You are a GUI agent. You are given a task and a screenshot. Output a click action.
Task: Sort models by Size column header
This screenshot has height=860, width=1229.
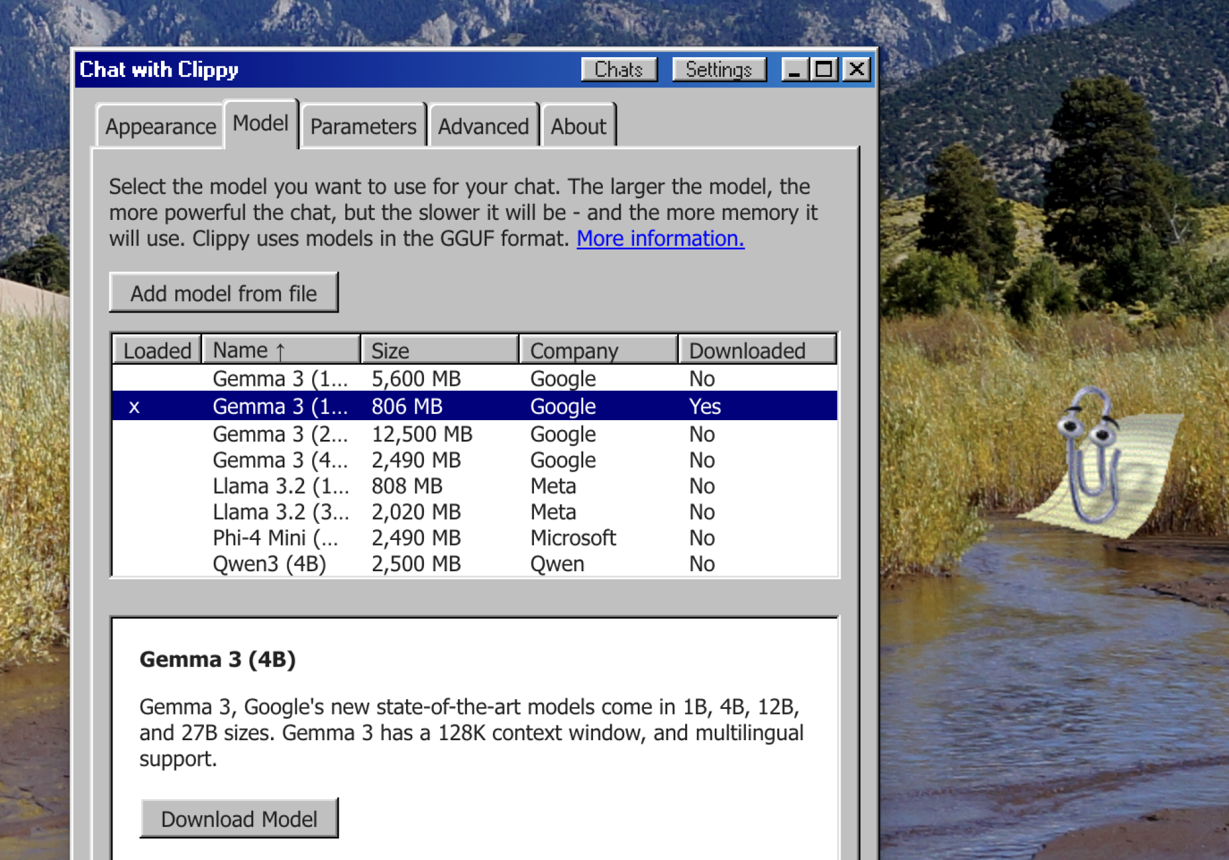tap(439, 350)
